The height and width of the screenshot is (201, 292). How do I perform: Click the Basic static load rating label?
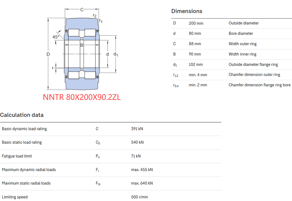pos(22,142)
